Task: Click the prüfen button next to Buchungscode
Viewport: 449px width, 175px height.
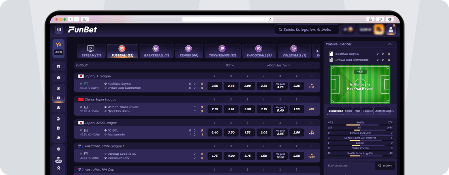Action: (x=385, y=166)
